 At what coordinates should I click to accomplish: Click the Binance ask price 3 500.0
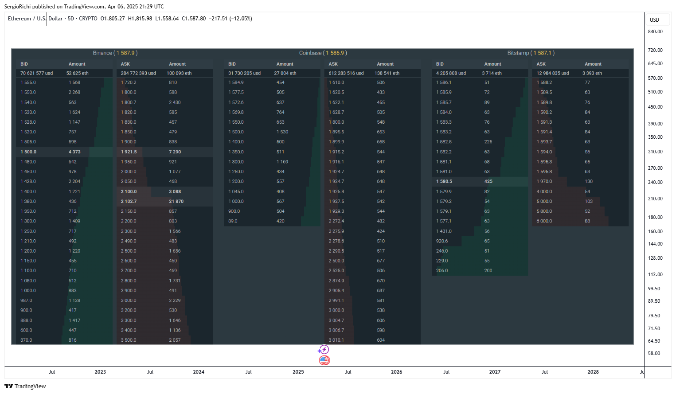[x=129, y=340]
